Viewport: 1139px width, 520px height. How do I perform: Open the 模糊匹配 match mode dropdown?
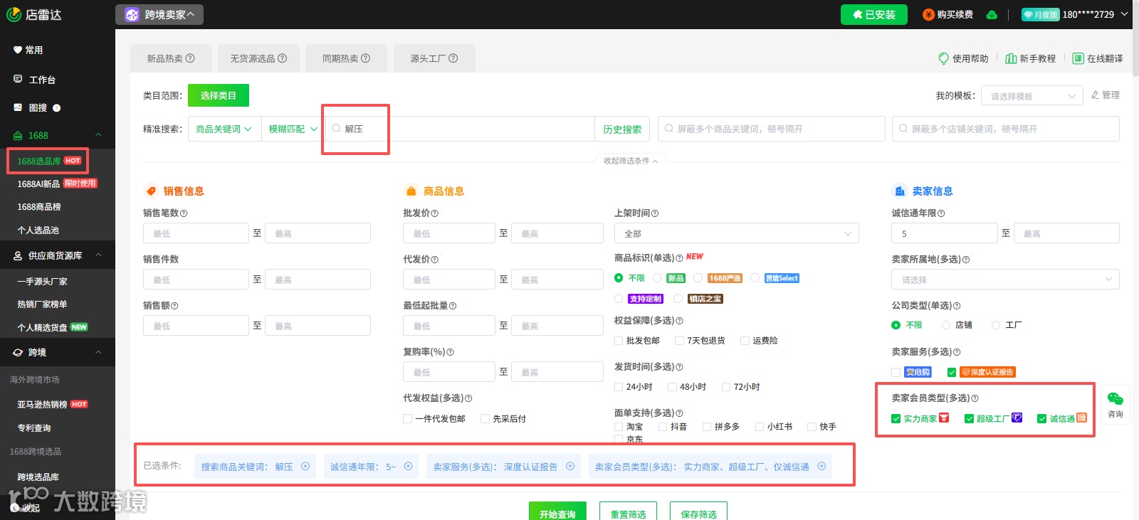point(292,129)
